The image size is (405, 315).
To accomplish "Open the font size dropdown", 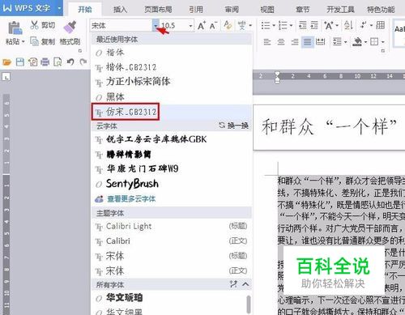I will coord(190,26).
